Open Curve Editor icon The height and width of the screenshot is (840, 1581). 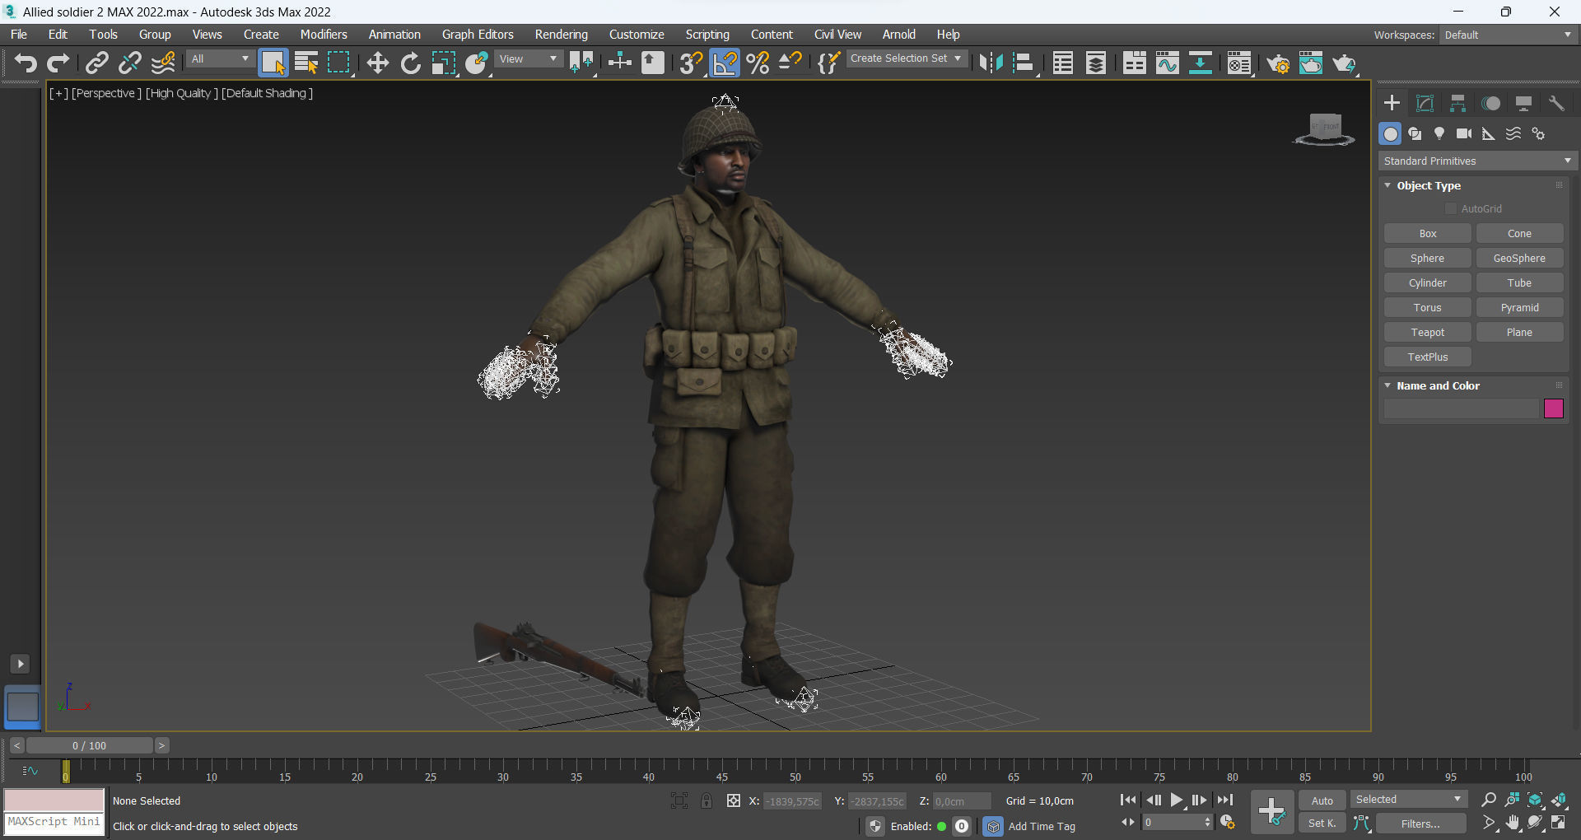point(1168,63)
